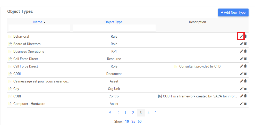The width and height of the screenshot is (255, 125).
Task: Edit the Board of Directors entry
Action: point(242,44)
